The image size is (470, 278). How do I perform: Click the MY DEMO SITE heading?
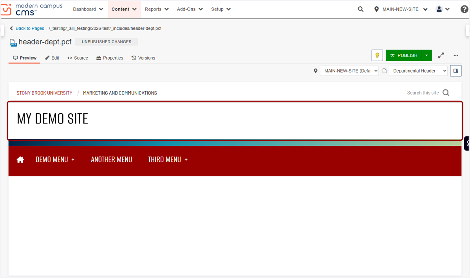[52, 118]
